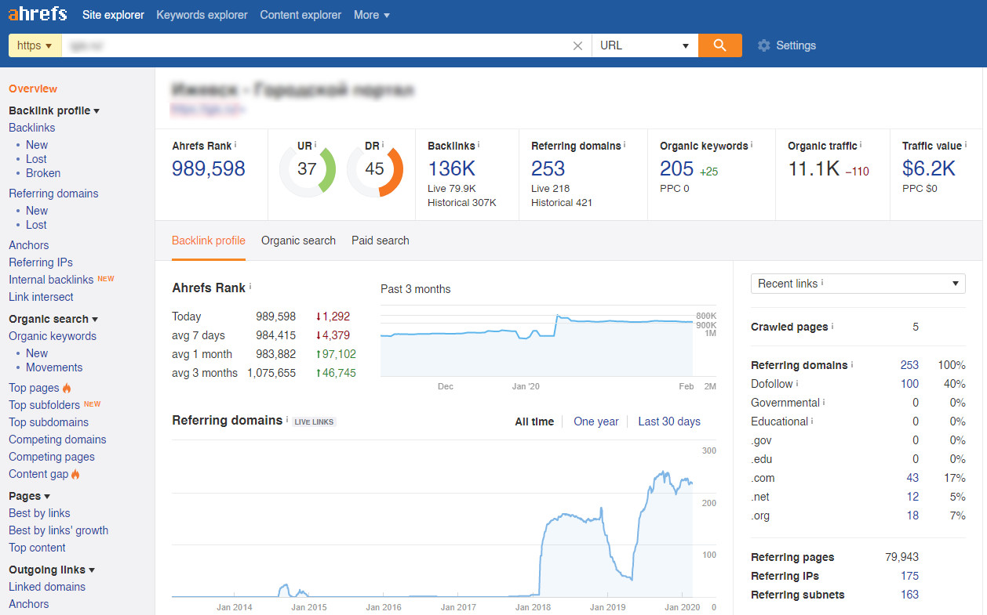This screenshot has width=987, height=615.
Task: Click info icon next to Ahrefs Rank stat
Action: [x=235, y=145]
